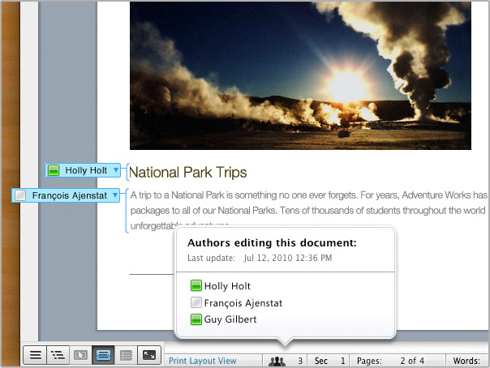The image size is (490, 368).
Task: Click Holly Holt's green status icon in authors popup
Action: click(196, 285)
